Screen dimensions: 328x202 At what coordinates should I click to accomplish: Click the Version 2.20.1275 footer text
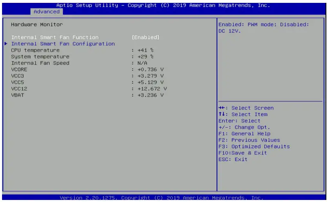click(x=161, y=198)
